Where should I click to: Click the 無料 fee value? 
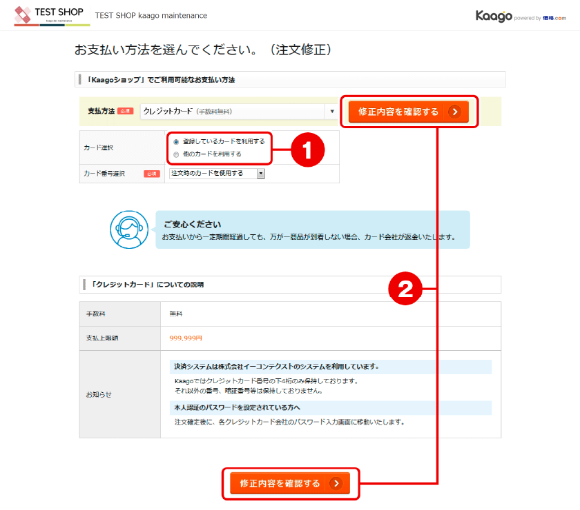pos(175,314)
